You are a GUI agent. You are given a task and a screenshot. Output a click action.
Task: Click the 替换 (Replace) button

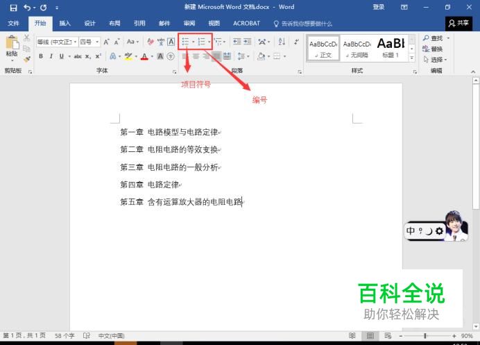(x=433, y=49)
